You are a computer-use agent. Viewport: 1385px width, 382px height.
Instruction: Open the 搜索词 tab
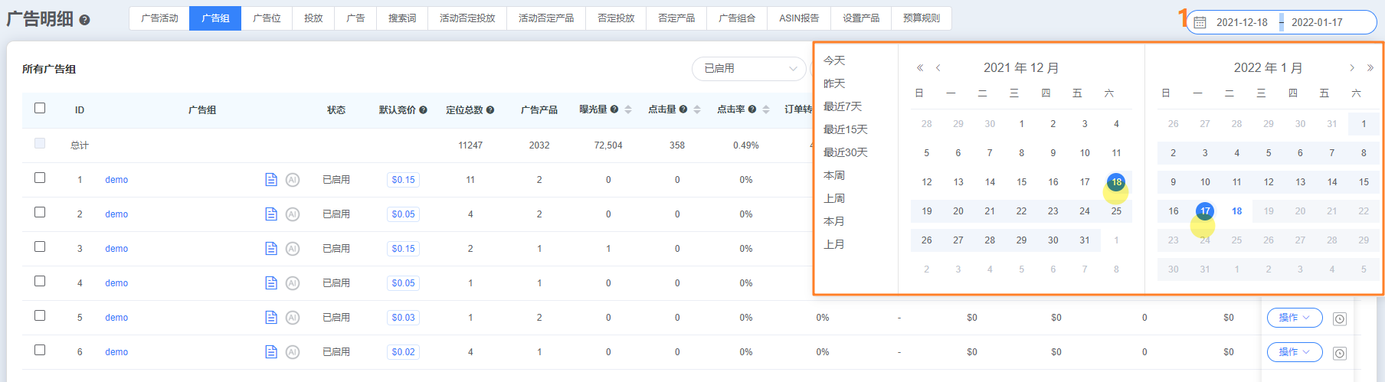[x=402, y=18]
